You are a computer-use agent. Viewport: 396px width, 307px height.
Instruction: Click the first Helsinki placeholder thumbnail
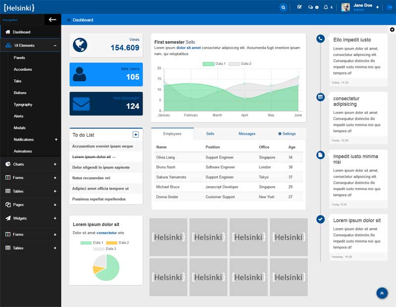coord(168,237)
